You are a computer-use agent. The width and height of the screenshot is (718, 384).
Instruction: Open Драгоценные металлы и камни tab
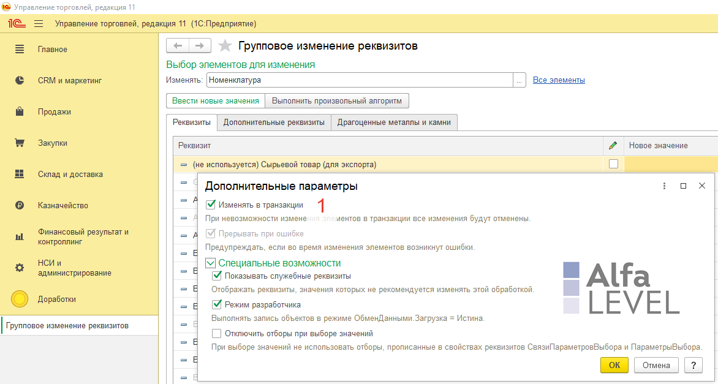point(395,122)
